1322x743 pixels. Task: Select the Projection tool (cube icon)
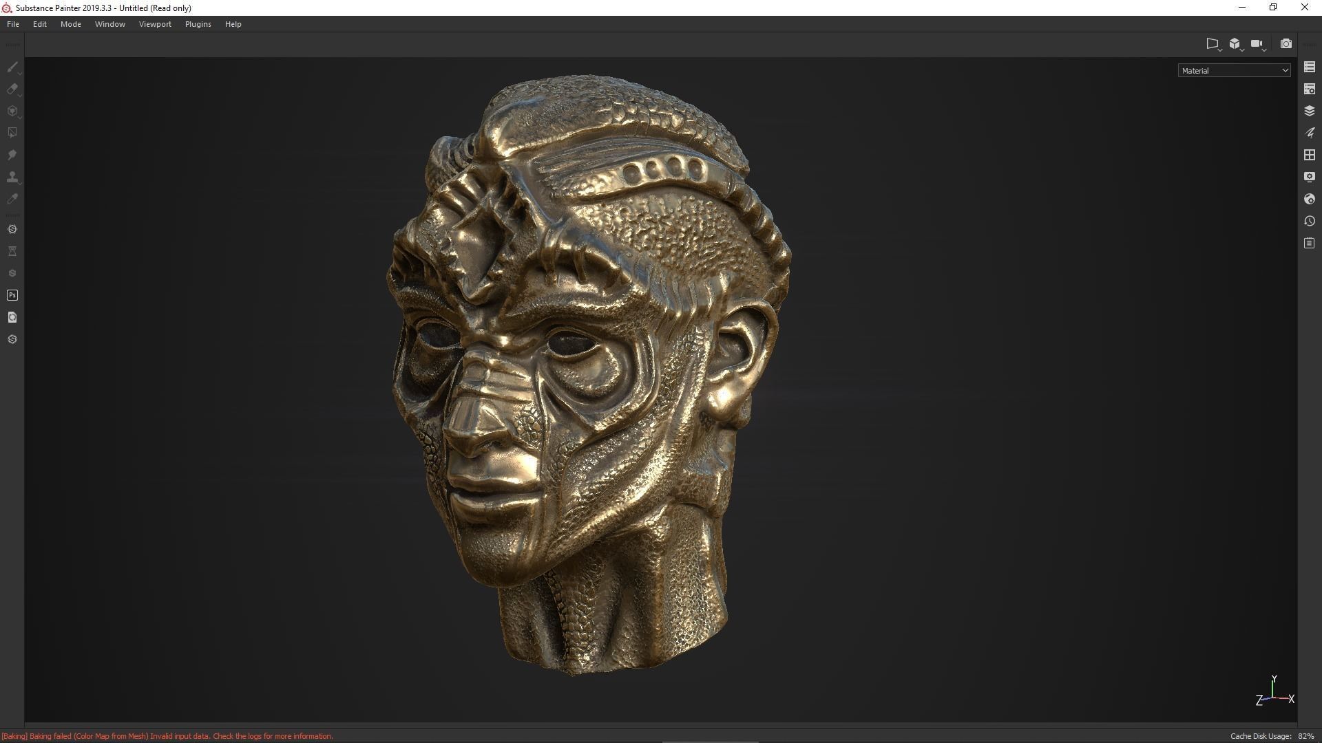(12, 111)
